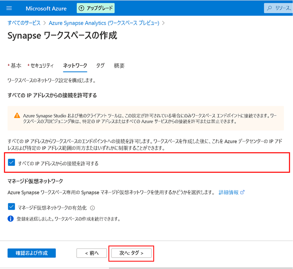The height and width of the screenshot is (269, 293).
Task: Switch to the セキュリティ tab
Action: (42, 66)
